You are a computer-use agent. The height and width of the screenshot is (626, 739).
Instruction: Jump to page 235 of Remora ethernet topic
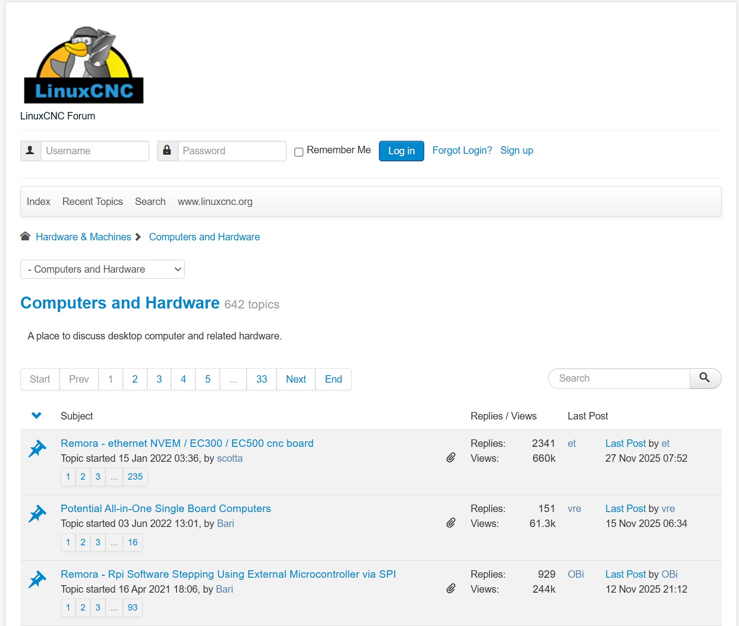click(x=135, y=477)
